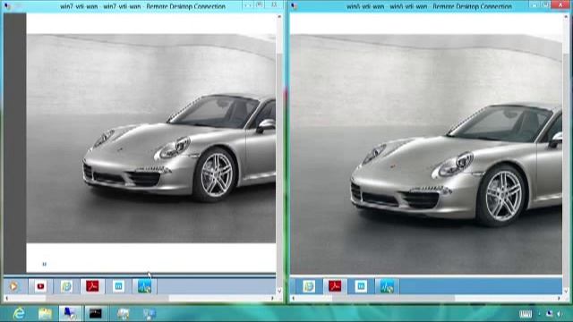Open File Explorer from the host taskbar

(45, 314)
